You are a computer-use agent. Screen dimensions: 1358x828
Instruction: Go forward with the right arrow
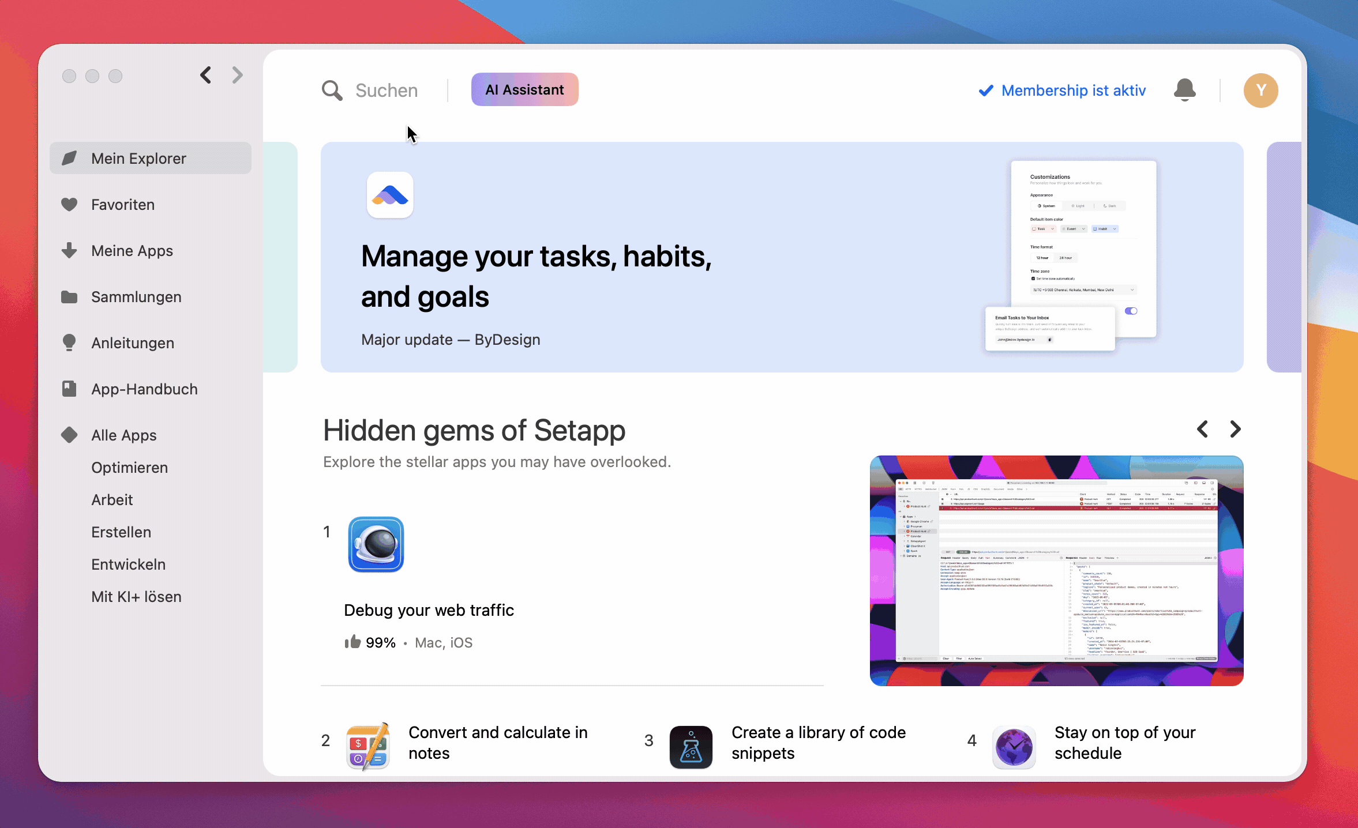click(237, 75)
